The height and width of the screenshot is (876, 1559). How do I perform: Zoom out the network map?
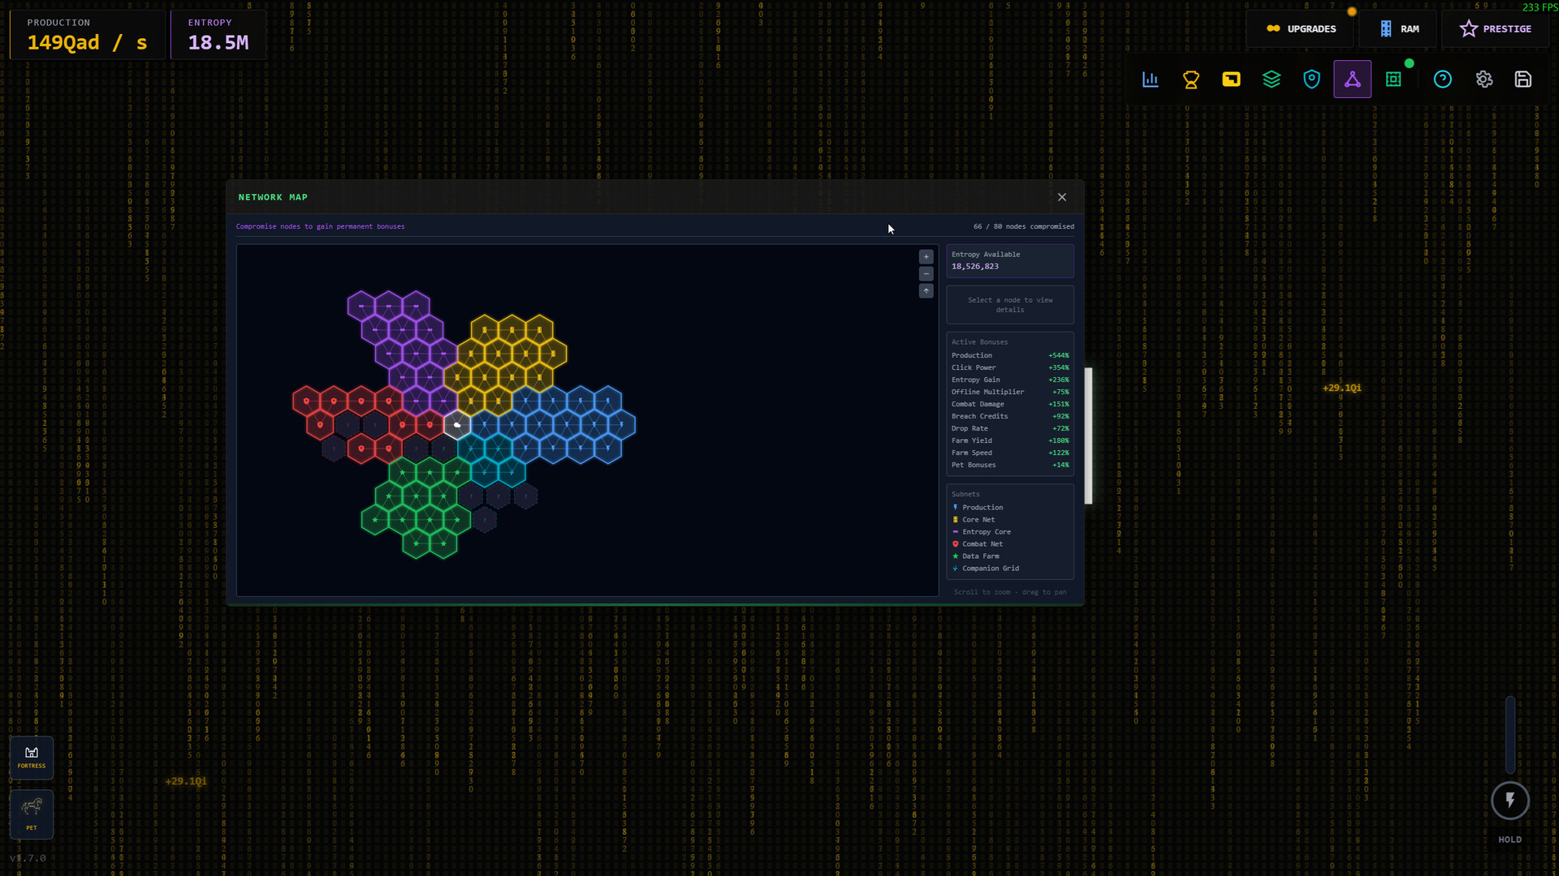click(x=926, y=274)
